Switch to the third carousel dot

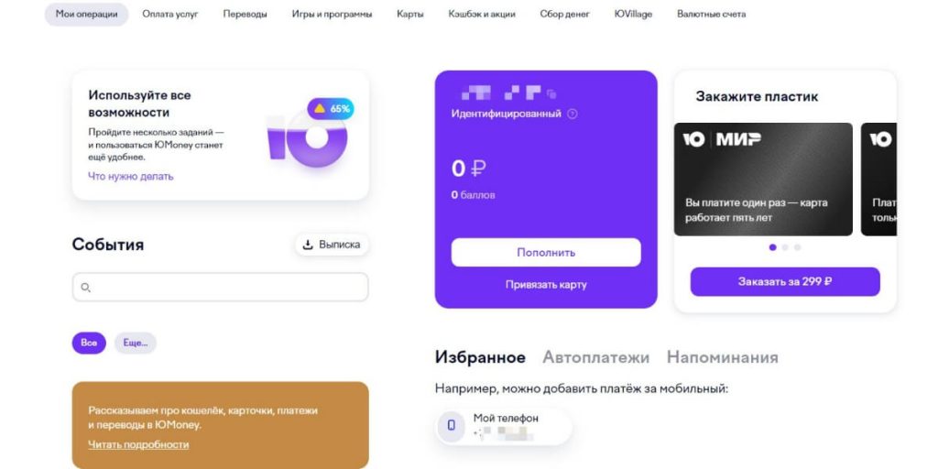click(798, 247)
